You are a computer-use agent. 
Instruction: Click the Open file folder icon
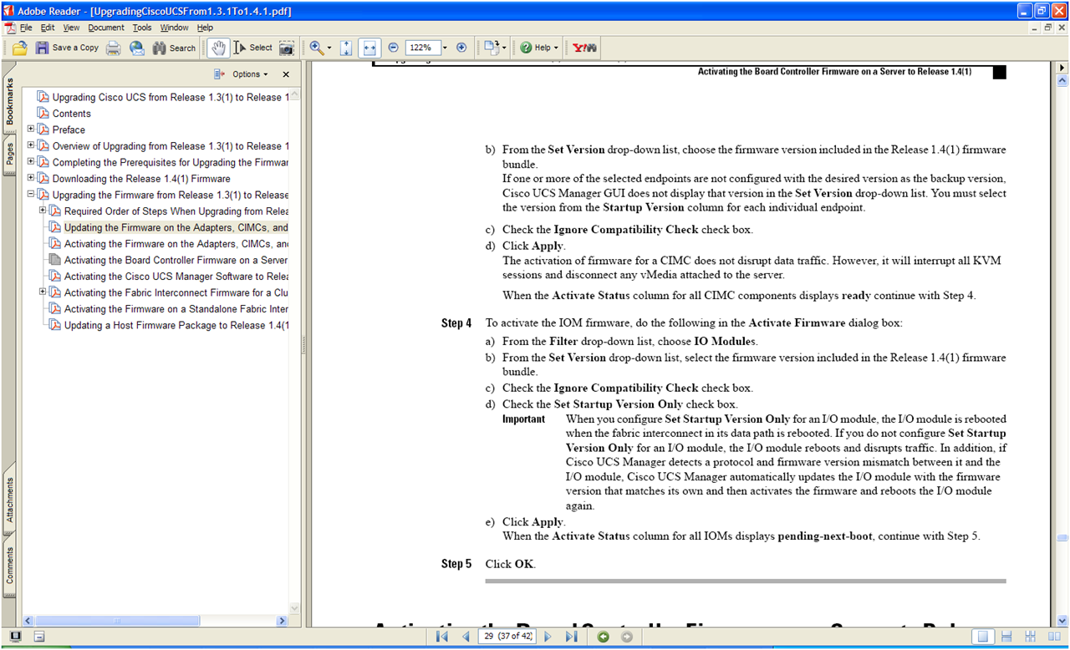[x=19, y=48]
